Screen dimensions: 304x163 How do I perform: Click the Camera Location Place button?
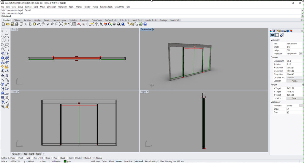294,81
